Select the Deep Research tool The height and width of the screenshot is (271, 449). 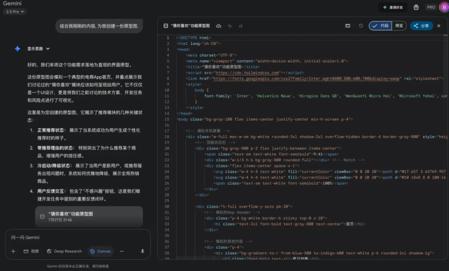pos(64,251)
